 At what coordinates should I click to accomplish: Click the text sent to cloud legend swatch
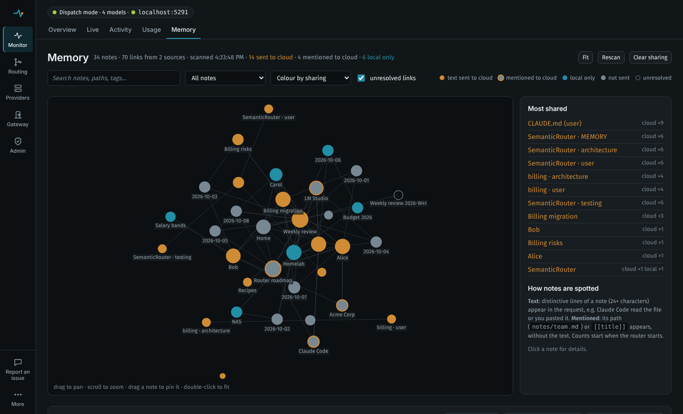[x=442, y=78]
